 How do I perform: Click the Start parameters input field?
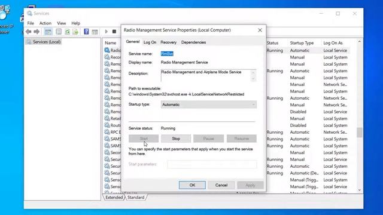tap(212, 164)
